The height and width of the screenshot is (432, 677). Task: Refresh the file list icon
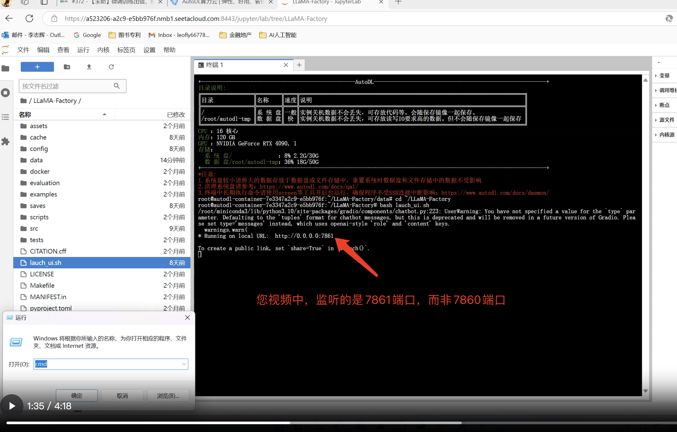click(x=111, y=67)
